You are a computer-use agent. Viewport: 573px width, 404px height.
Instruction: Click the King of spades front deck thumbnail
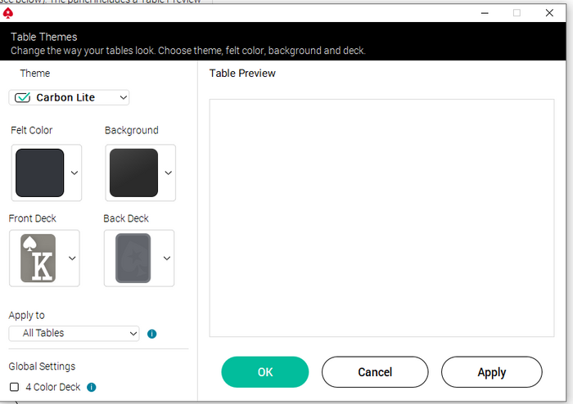point(38,258)
